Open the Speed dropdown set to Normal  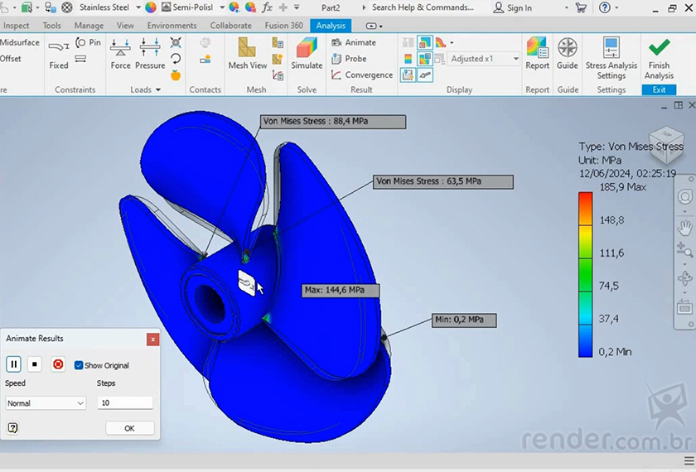pyautogui.click(x=46, y=403)
